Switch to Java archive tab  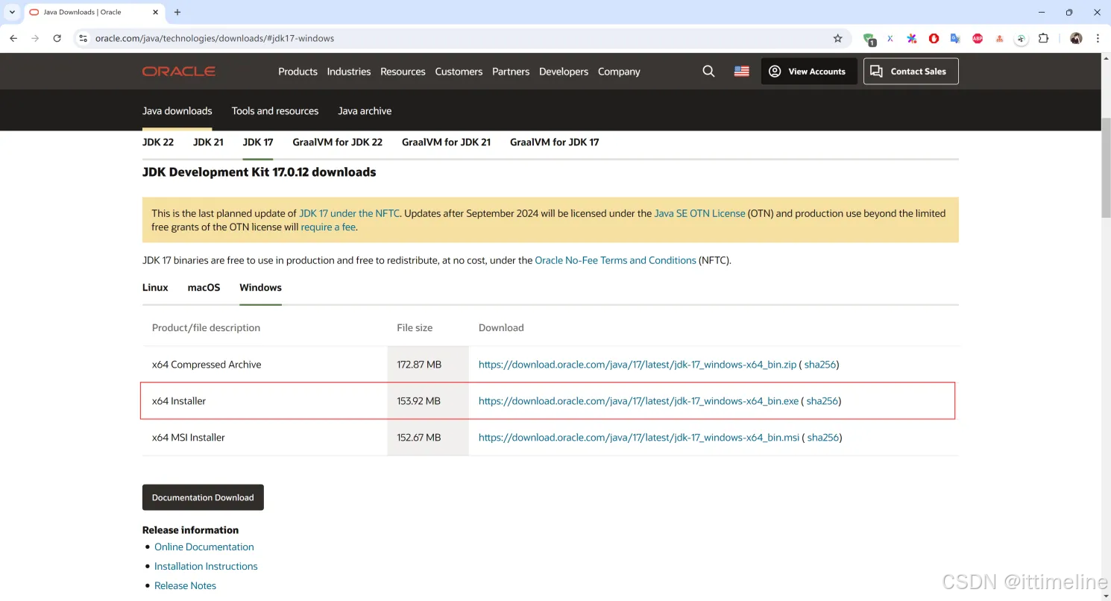click(x=365, y=110)
